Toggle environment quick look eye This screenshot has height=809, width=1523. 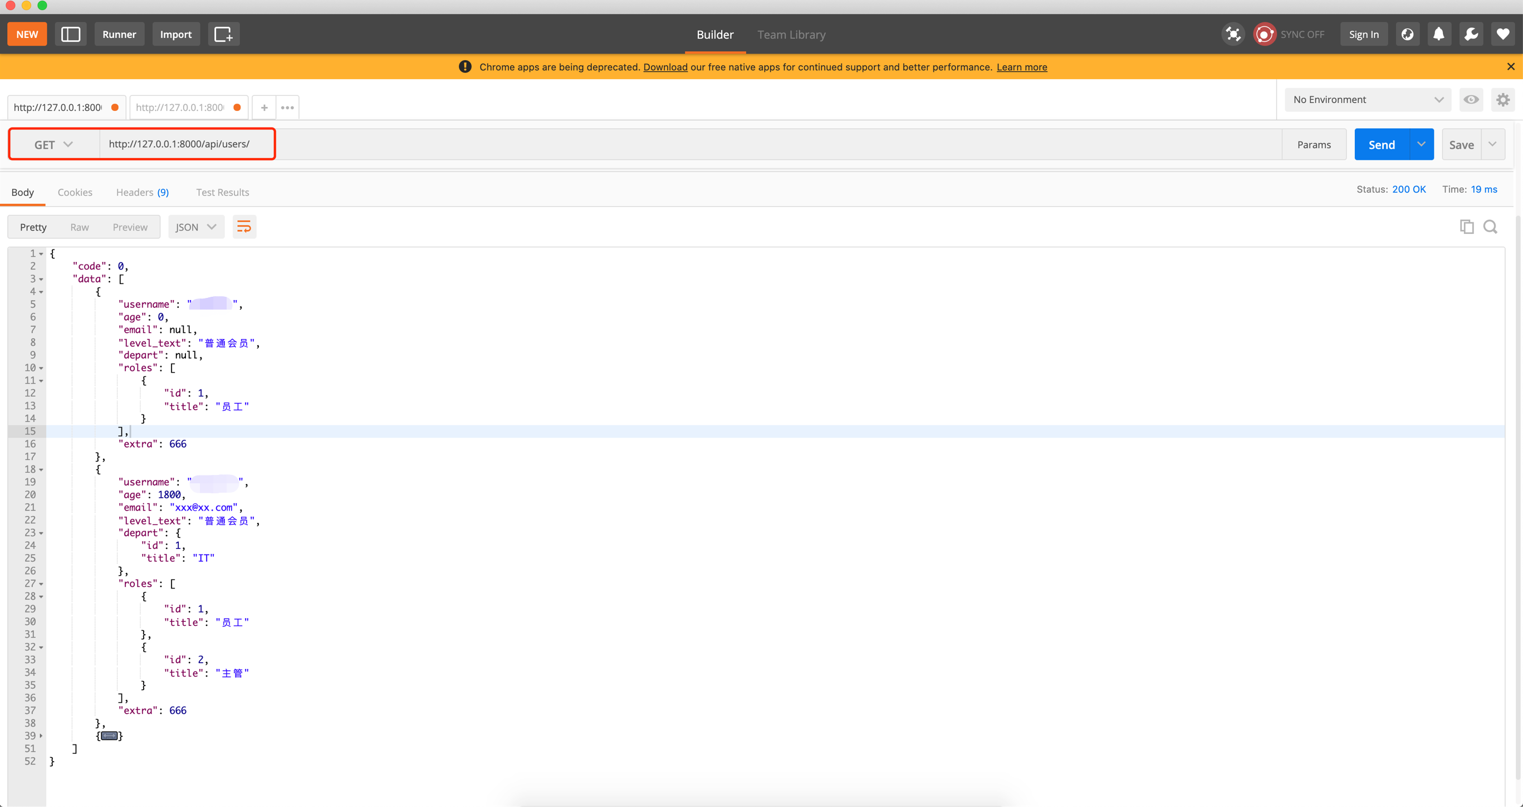click(1471, 99)
